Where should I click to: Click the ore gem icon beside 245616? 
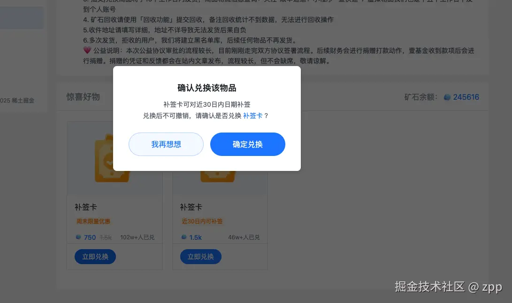[447, 97]
